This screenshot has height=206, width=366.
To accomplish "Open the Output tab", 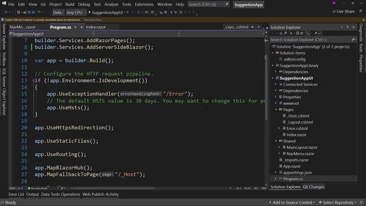I will [33, 195].
